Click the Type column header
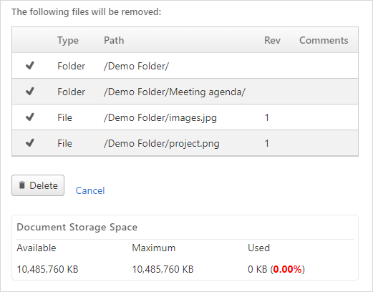373x292 pixels. 68,40
